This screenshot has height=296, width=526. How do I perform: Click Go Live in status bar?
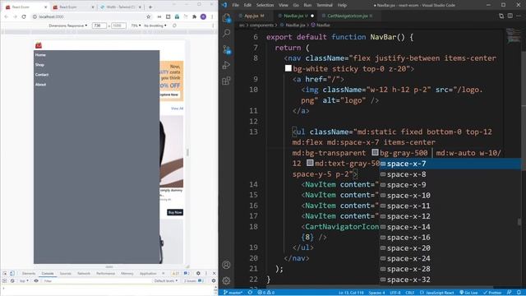pyautogui.click(x=468, y=293)
